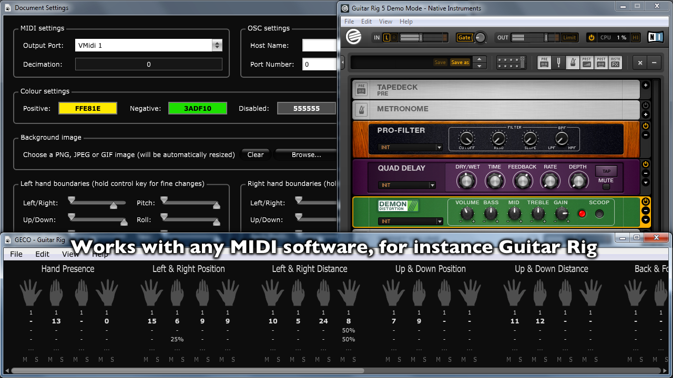The image size is (673, 378).
Task: Open the Output Port VMidi 1 dropdown
Action: [x=217, y=46]
